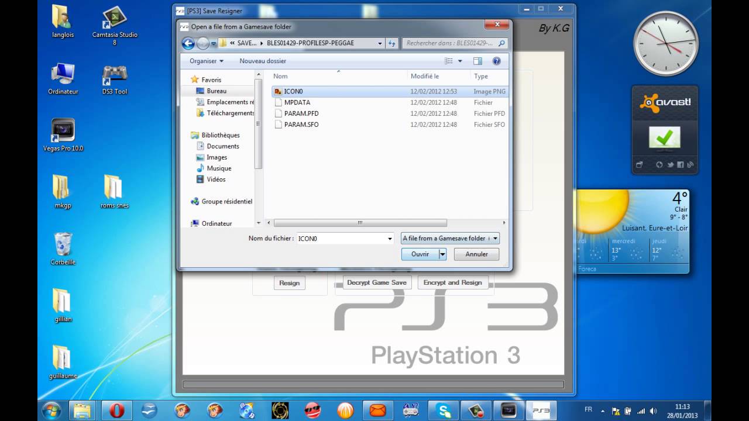Open the network icon in system tray

pos(641,411)
